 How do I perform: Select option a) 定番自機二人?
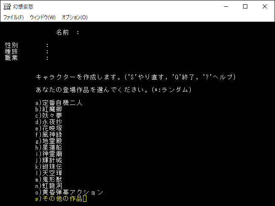[x=59, y=103]
